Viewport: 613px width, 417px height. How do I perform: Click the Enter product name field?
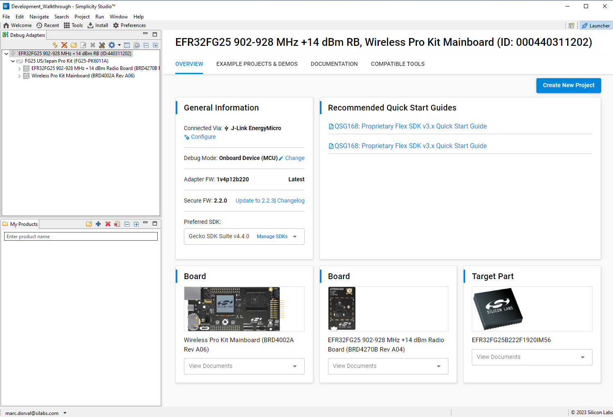pyautogui.click(x=81, y=237)
